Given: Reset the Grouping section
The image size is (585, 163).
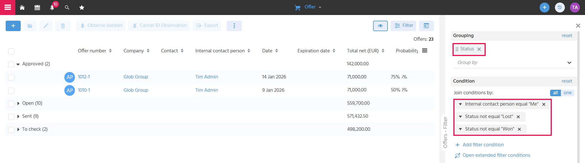Looking at the screenshot, I should pyautogui.click(x=567, y=35).
